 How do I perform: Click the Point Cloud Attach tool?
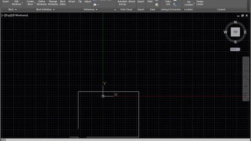tap(132, 2)
